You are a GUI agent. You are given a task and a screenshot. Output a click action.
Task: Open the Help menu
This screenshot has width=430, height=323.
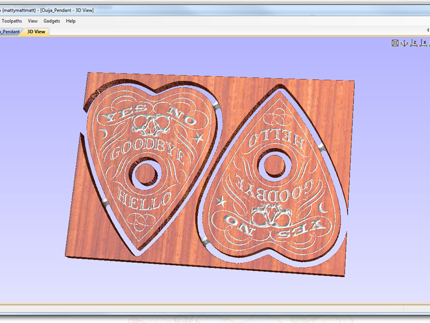point(70,21)
